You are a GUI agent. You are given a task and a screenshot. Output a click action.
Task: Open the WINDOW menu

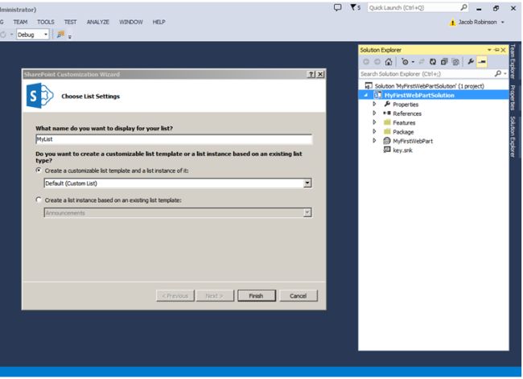point(131,22)
